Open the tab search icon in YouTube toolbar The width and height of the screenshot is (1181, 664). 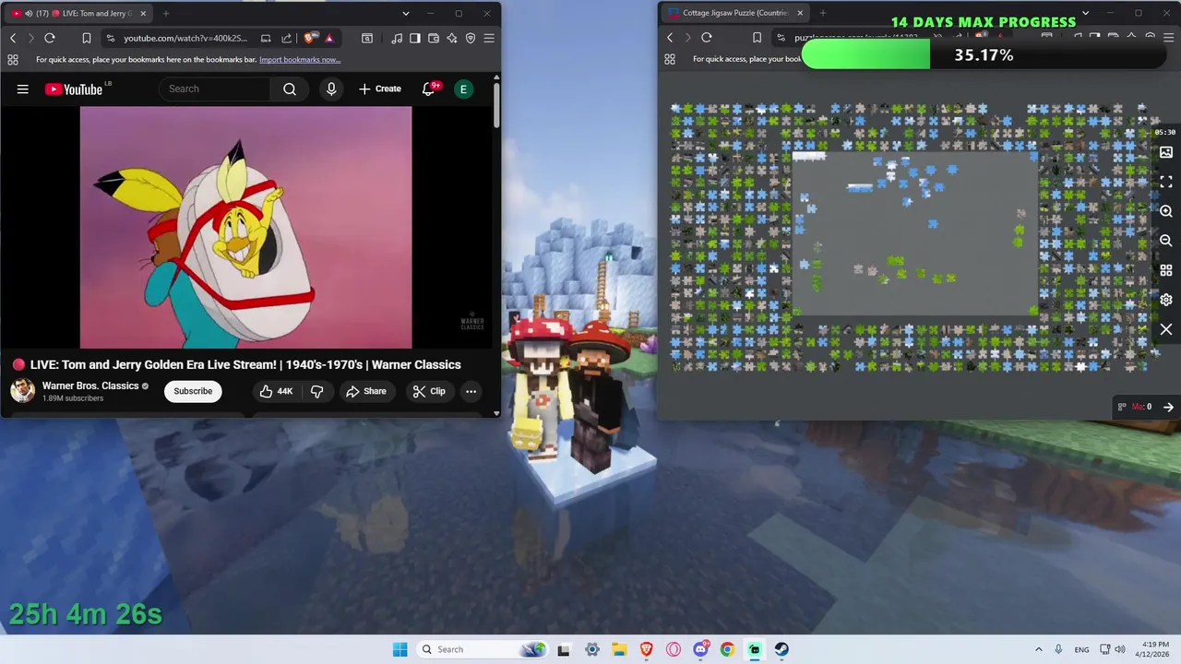(x=367, y=38)
